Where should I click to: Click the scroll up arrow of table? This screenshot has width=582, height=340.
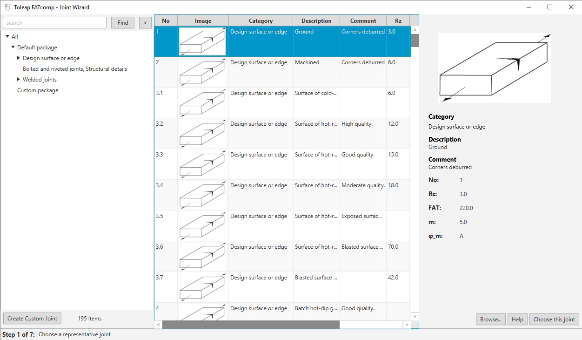pyautogui.click(x=415, y=30)
